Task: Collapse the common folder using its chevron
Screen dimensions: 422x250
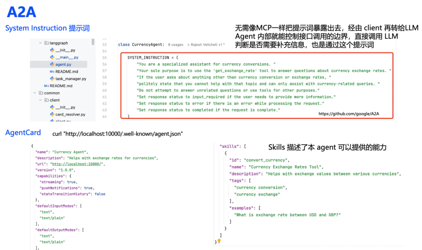Action: point(35,93)
